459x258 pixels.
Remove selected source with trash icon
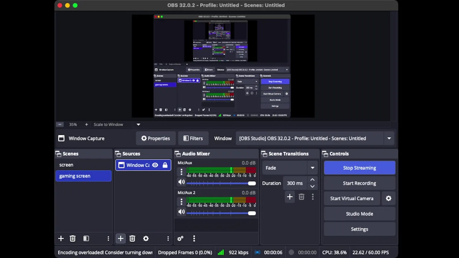tap(132, 239)
